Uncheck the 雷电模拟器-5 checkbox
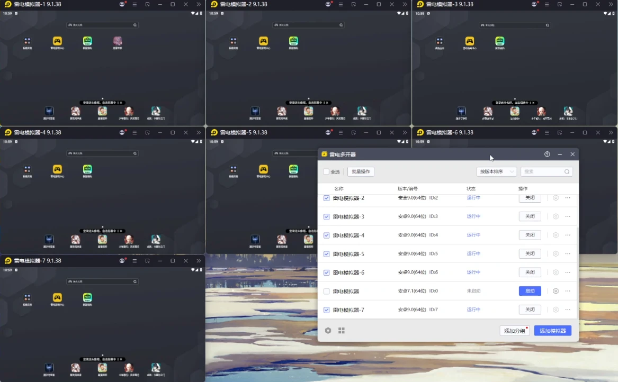The height and width of the screenshot is (382, 618). coord(326,254)
